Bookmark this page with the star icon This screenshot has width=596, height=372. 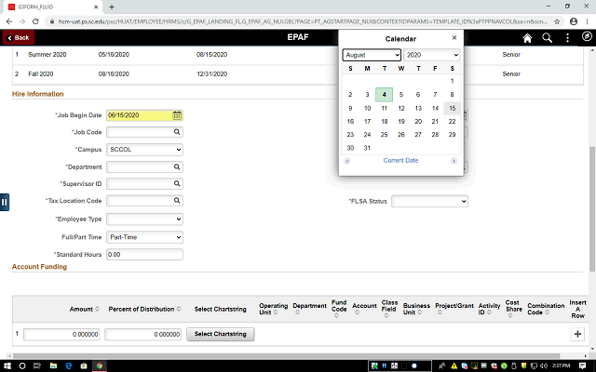point(557,21)
